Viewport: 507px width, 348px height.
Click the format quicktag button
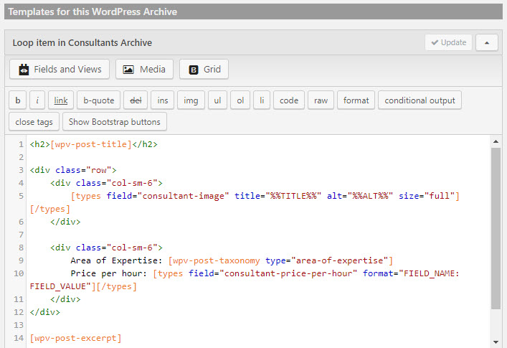(x=356, y=100)
